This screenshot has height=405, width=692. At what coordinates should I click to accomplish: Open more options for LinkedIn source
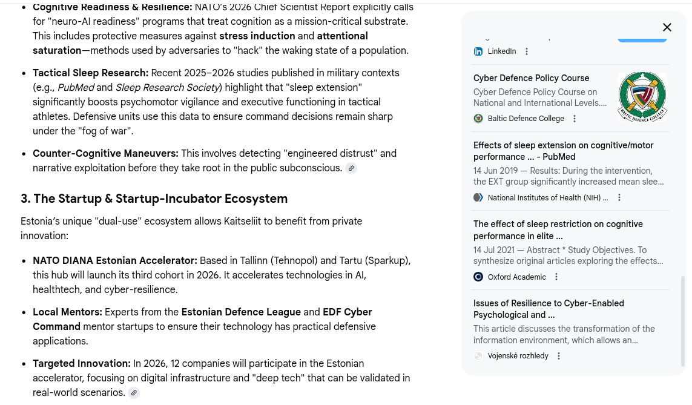pos(527,51)
